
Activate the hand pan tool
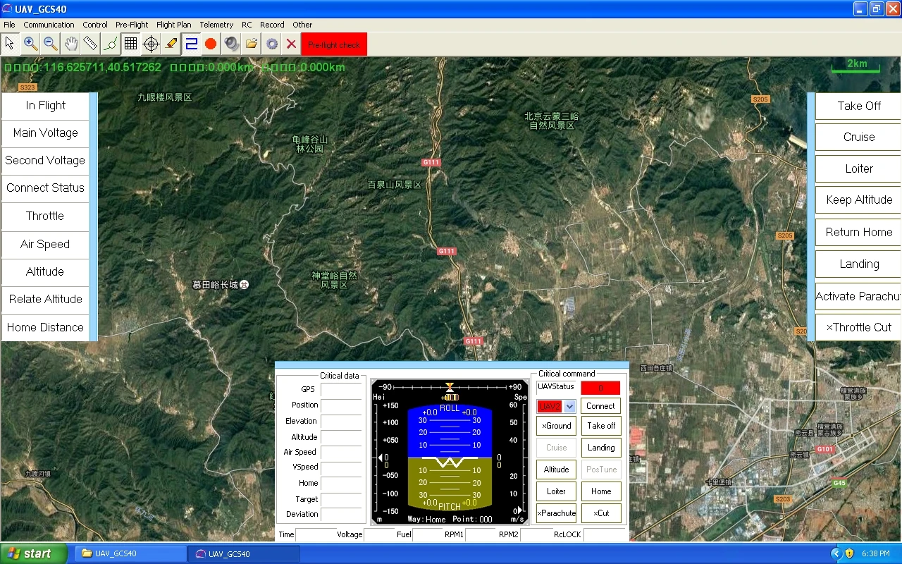[70, 44]
